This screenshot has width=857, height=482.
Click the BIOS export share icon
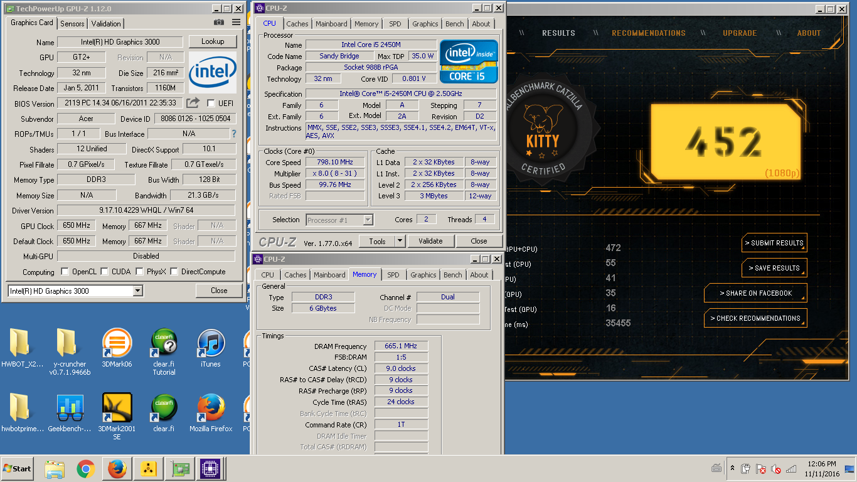[x=193, y=103]
